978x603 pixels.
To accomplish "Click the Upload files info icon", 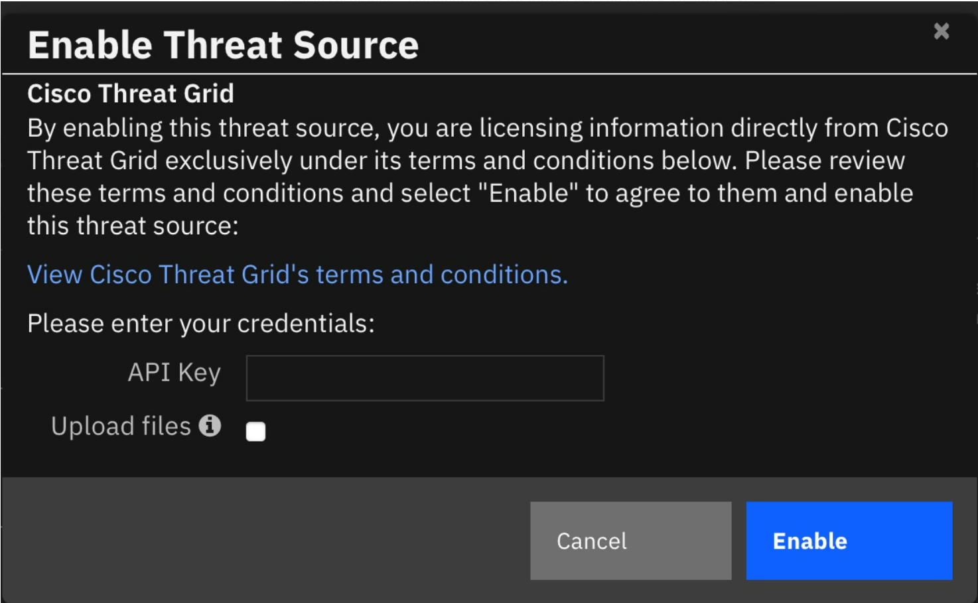I will [210, 425].
